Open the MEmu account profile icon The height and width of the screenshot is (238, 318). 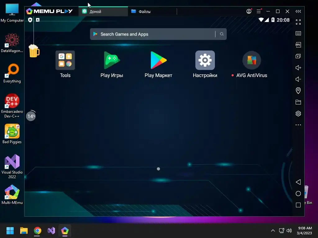point(249,11)
